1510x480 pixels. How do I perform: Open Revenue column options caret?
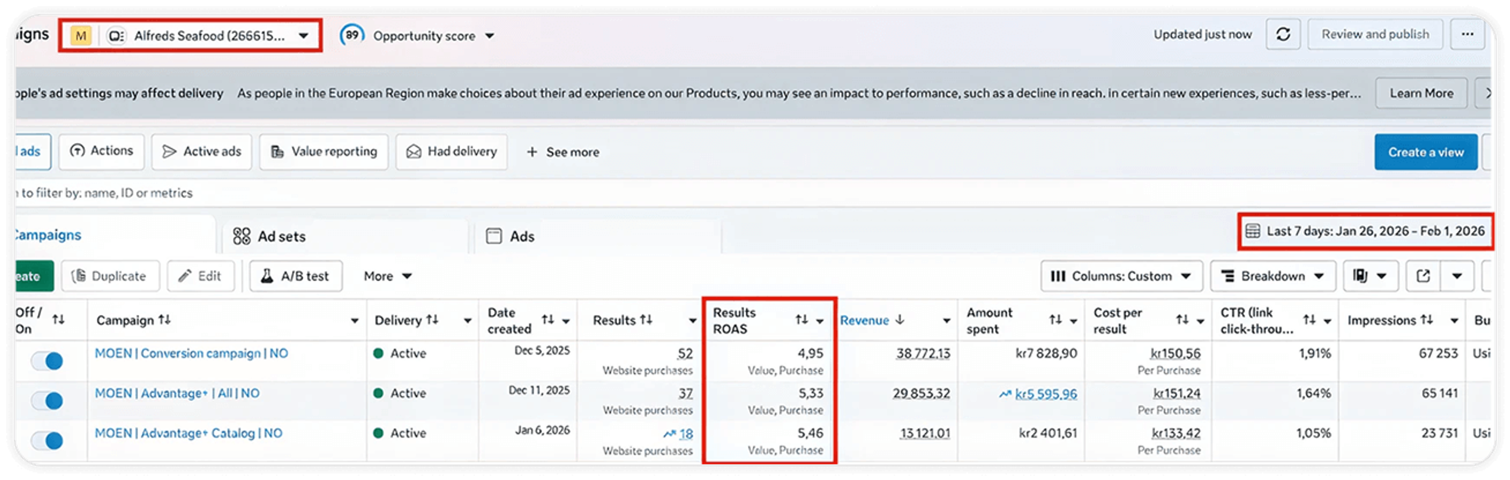coord(946,321)
